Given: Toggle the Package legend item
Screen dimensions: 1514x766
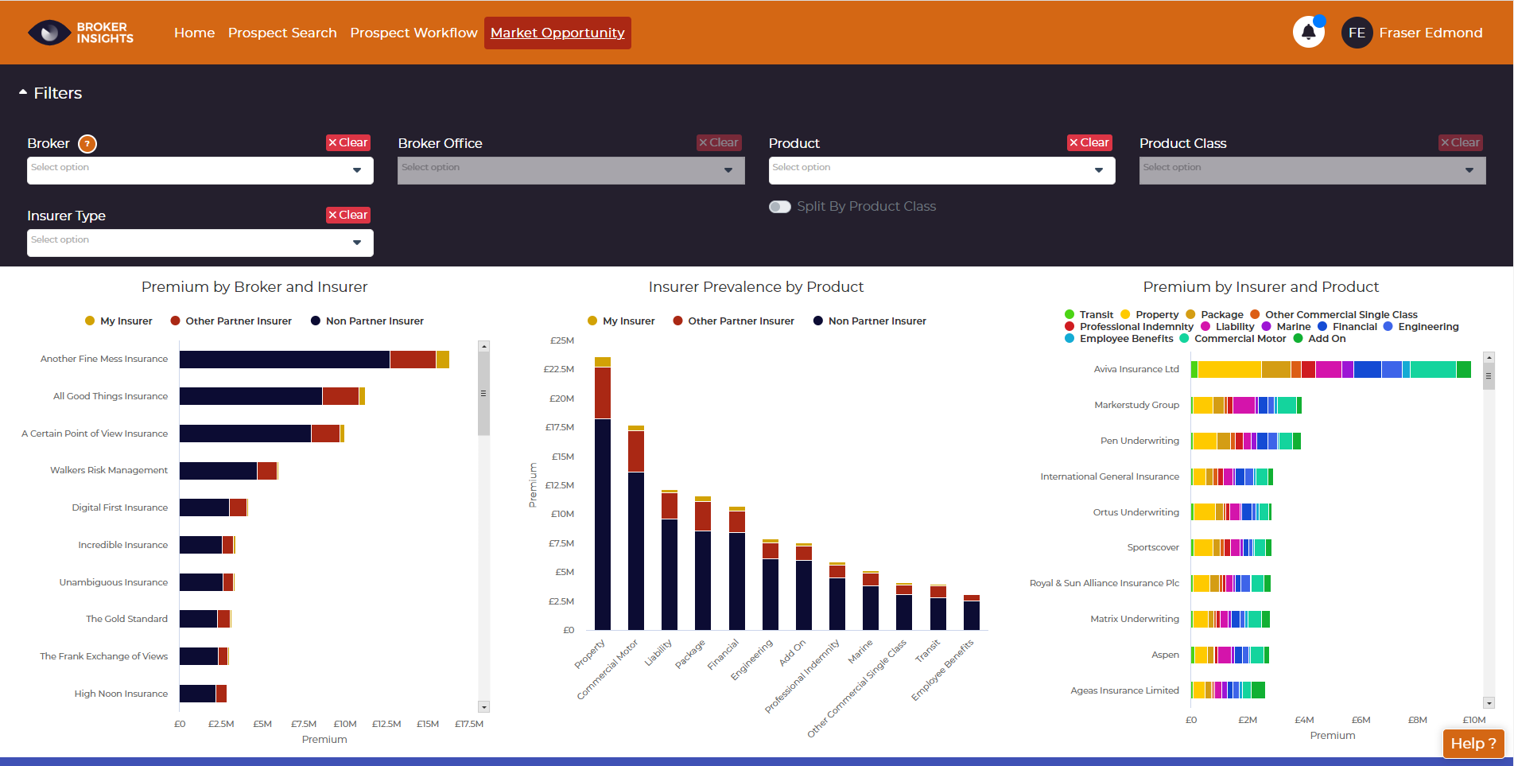Looking at the screenshot, I should tap(1214, 315).
